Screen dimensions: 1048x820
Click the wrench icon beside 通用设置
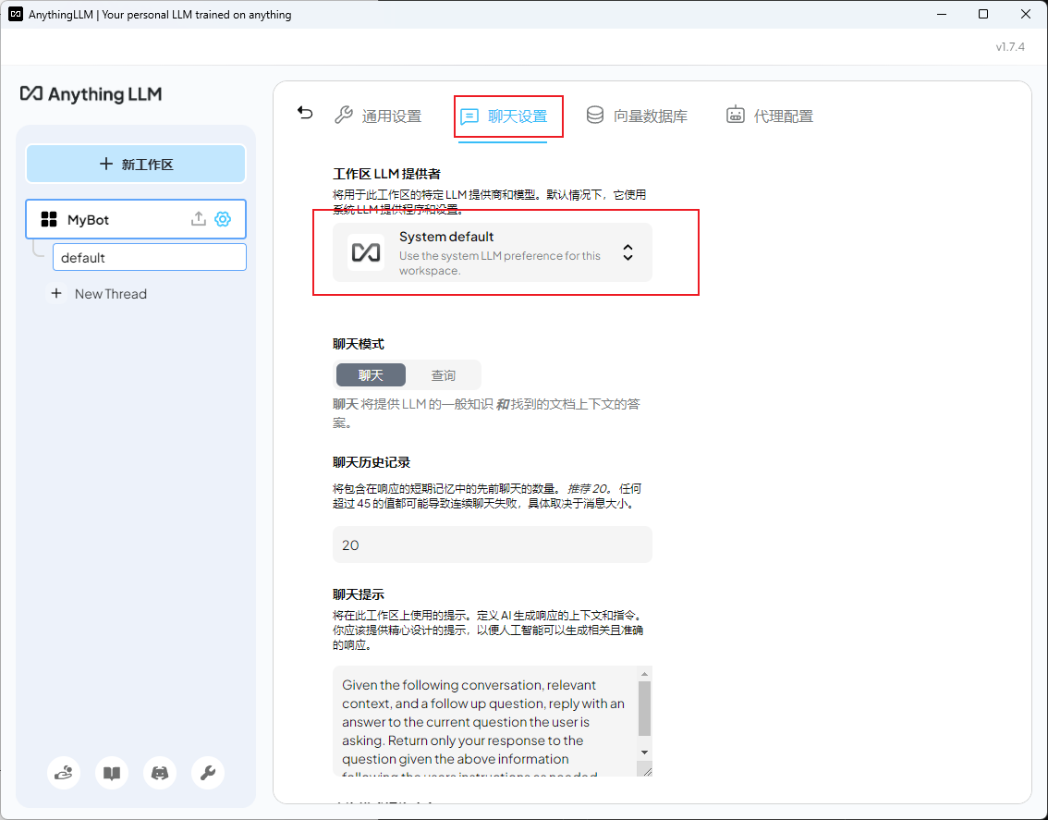(x=344, y=115)
